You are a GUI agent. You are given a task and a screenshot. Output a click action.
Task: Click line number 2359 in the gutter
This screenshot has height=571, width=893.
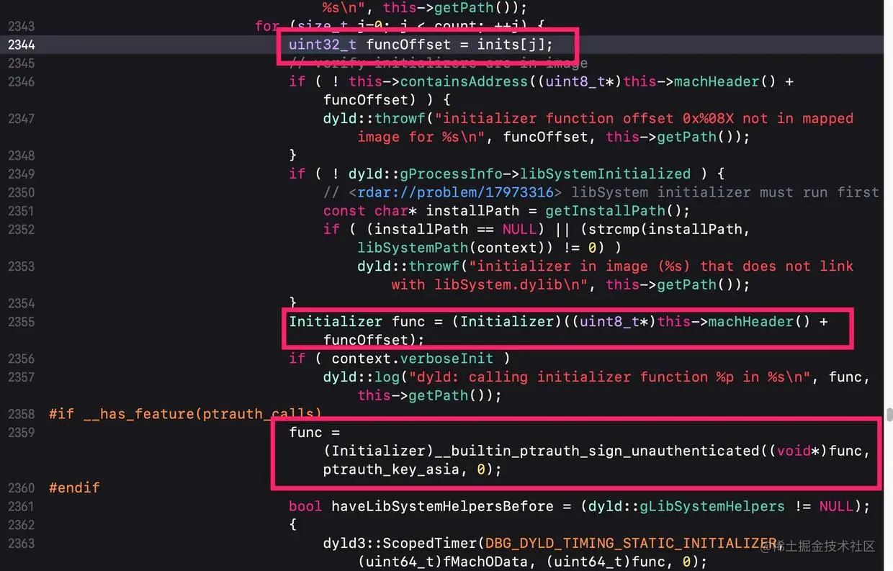pos(21,432)
